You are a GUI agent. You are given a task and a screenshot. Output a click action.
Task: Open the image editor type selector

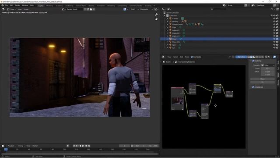pos(3,9)
